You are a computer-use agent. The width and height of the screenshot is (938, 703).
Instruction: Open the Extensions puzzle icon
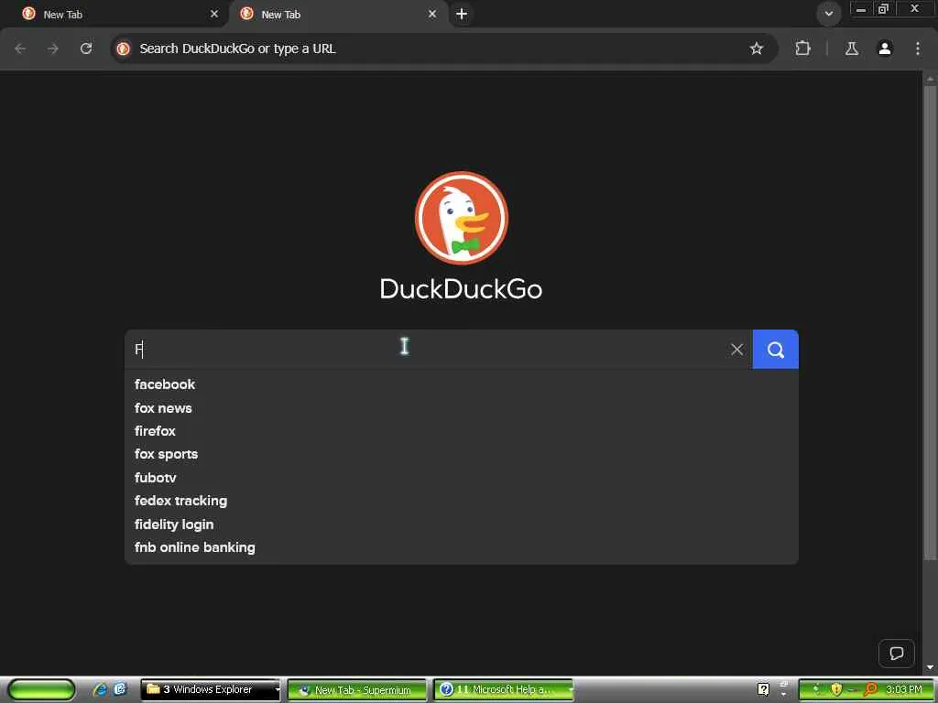click(802, 49)
